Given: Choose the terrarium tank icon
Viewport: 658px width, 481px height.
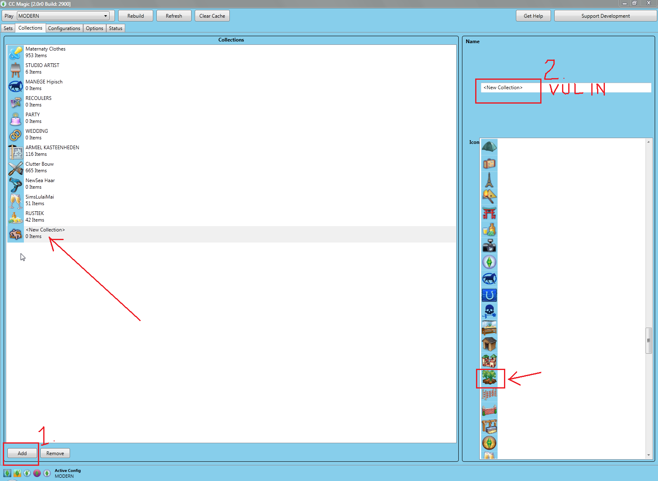Looking at the screenshot, I should tap(489, 328).
